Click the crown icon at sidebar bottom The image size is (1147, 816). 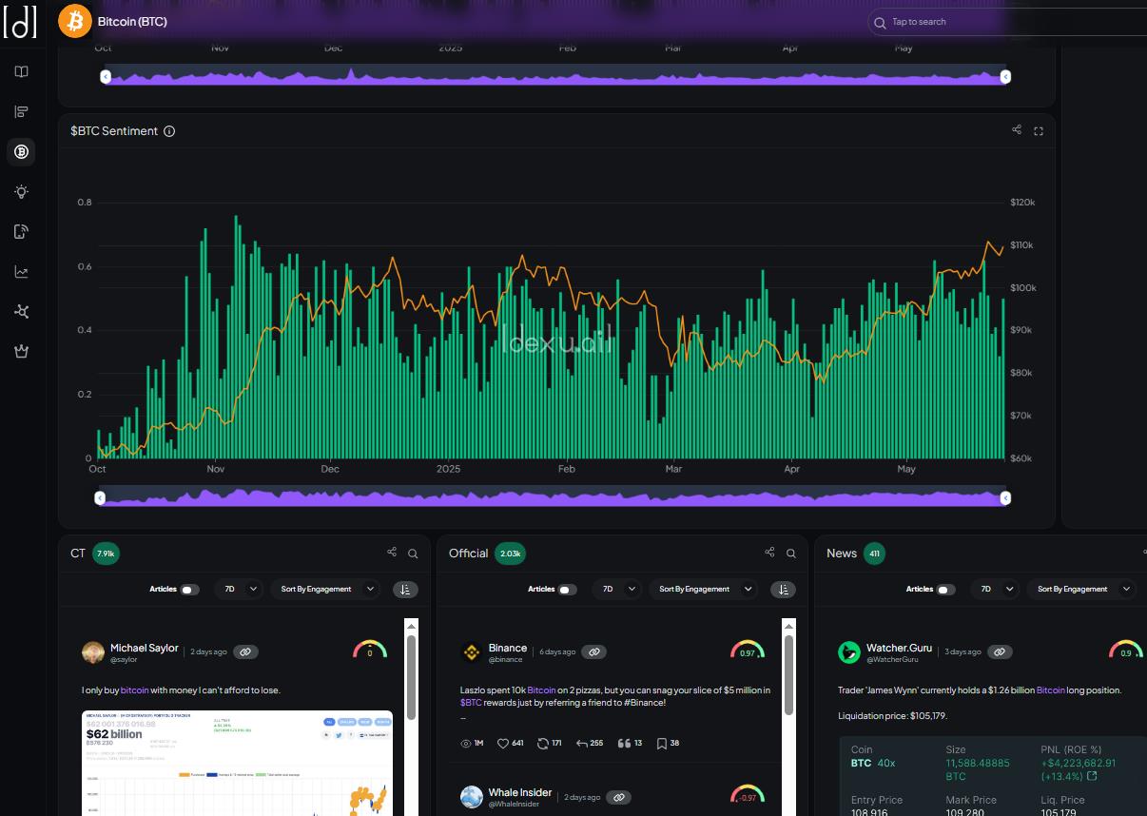click(21, 351)
